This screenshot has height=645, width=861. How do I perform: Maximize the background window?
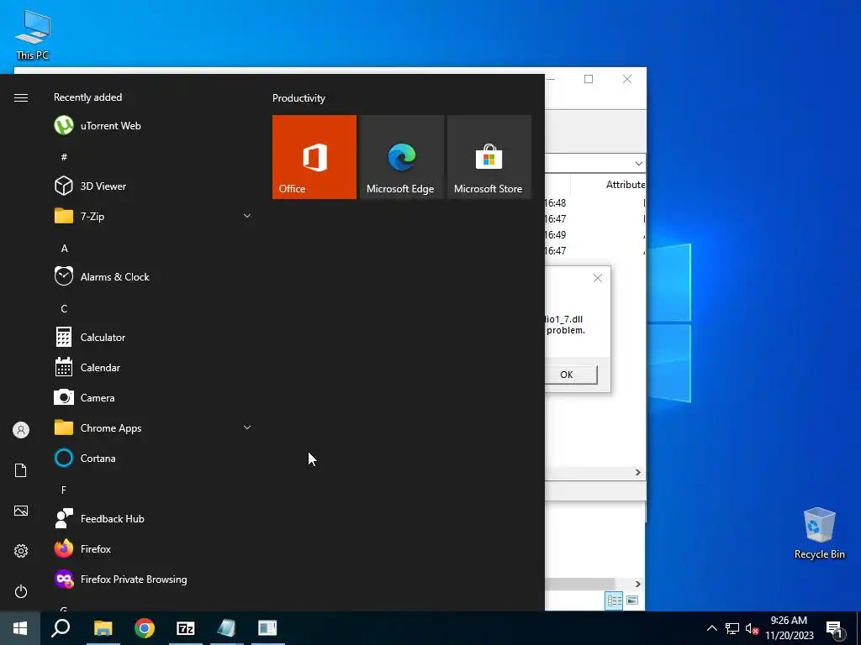[589, 79]
